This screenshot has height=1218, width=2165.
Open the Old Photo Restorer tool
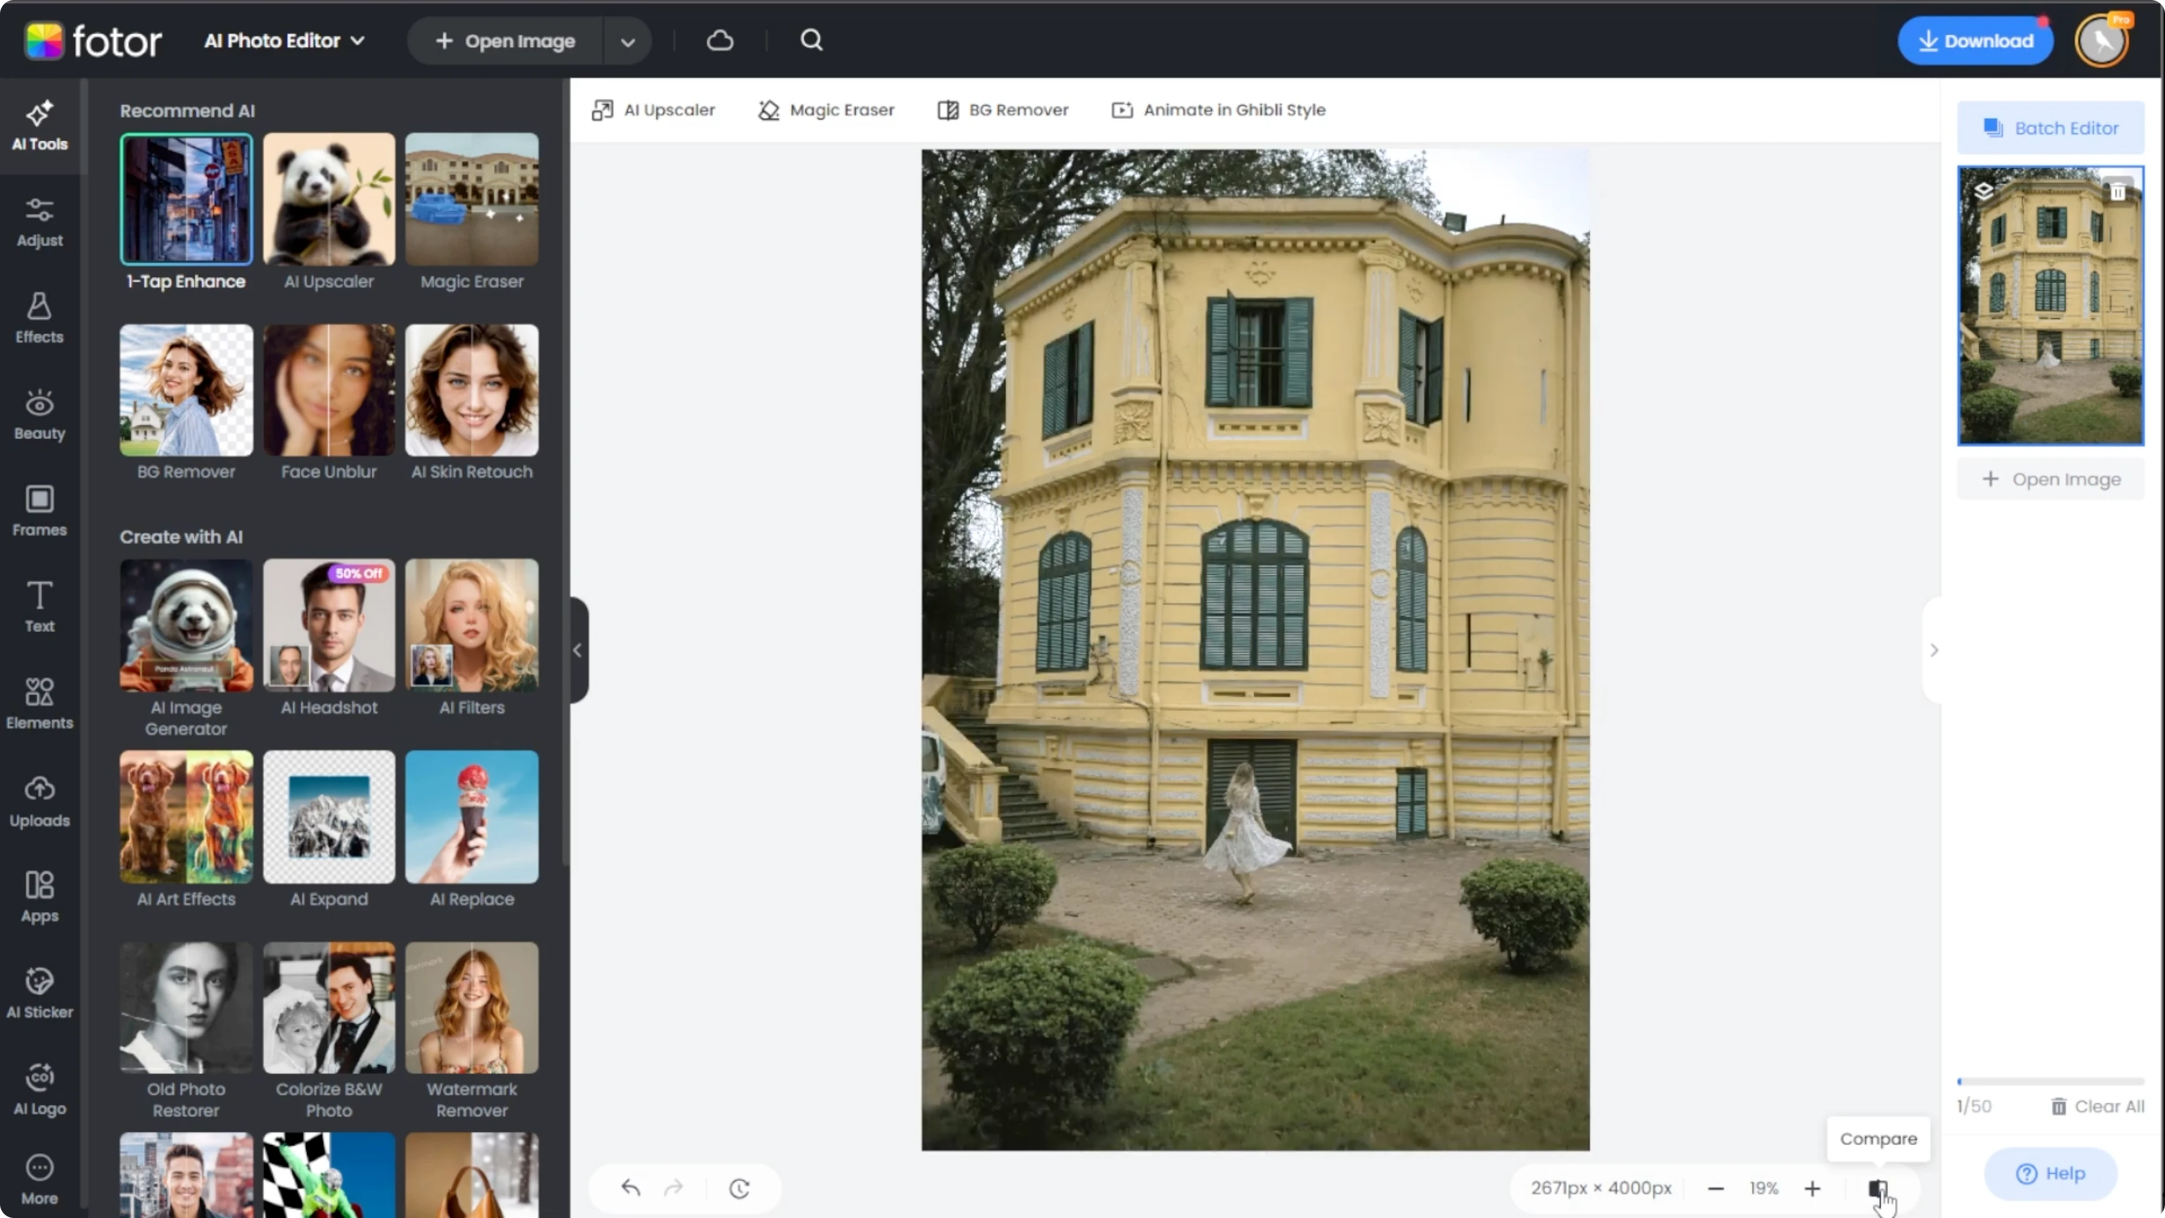(x=186, y=1031)
